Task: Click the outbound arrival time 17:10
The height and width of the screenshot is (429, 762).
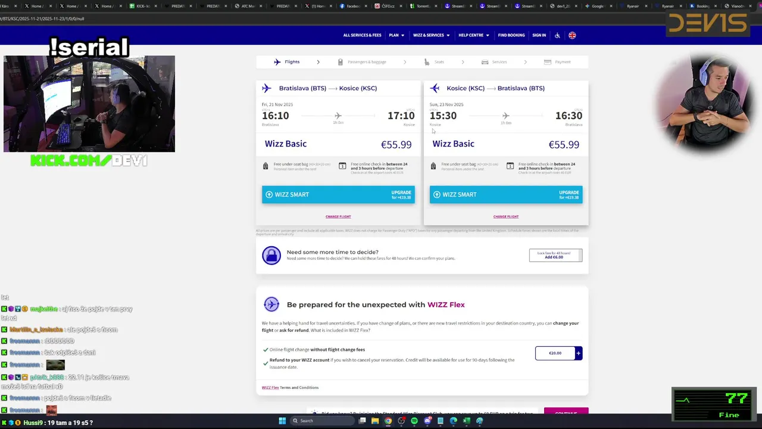Action: click(401, 116)
